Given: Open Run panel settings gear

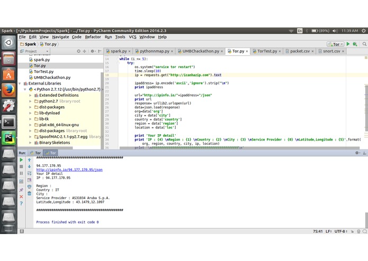Looking at the screenshot, I should [357, 153].
